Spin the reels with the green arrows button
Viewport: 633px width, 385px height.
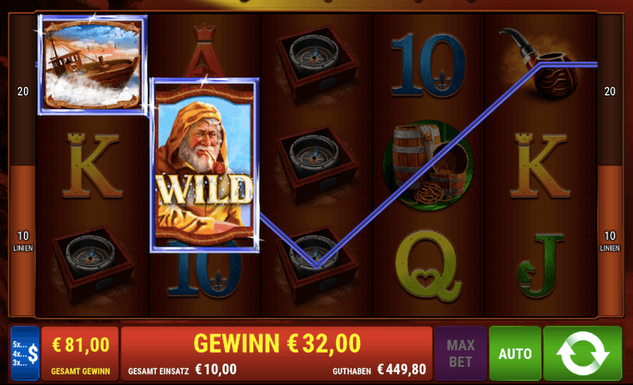[582, 353]
